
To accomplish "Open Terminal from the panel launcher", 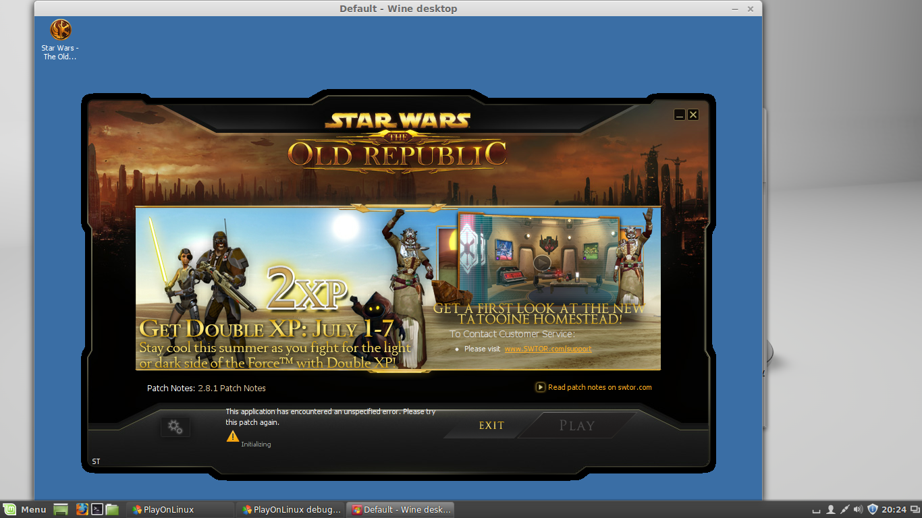I will 97,509.
